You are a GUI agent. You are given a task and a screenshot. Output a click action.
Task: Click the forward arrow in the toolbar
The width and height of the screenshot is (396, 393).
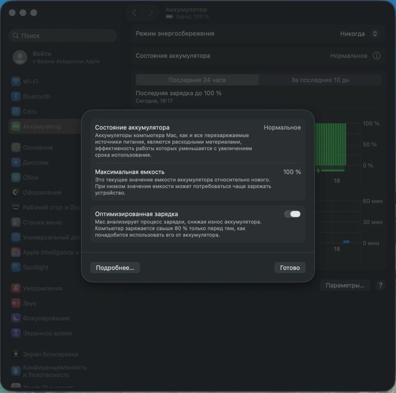click(x=151, y=12)
